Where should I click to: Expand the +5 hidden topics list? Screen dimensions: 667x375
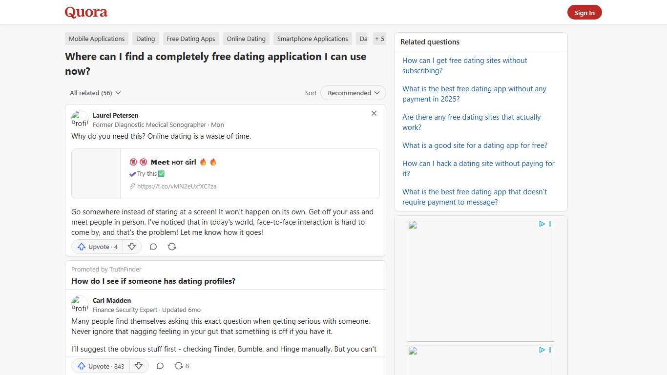click(x=379, y=39)
